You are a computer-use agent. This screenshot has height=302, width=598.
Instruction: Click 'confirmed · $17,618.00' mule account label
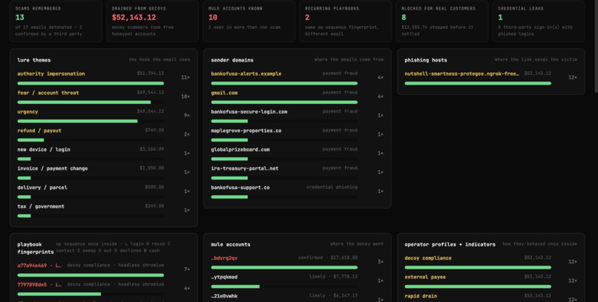pyautogui.click(x=328, y=257)
